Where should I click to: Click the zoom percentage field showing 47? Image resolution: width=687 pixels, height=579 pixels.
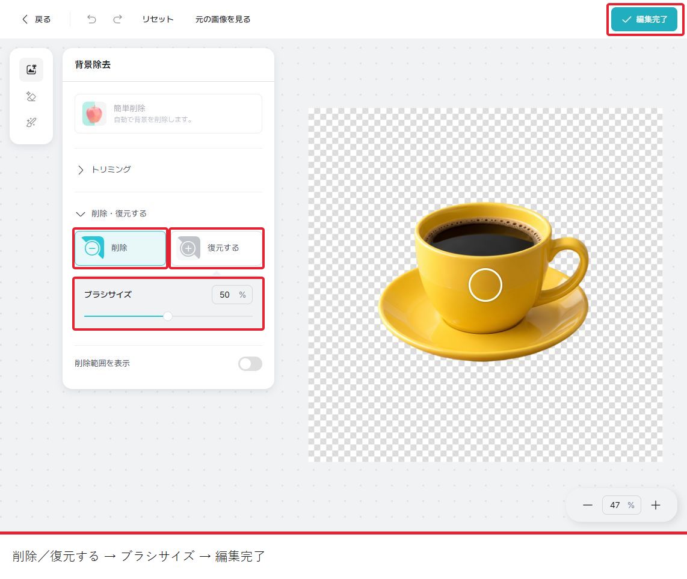(621, 506)
